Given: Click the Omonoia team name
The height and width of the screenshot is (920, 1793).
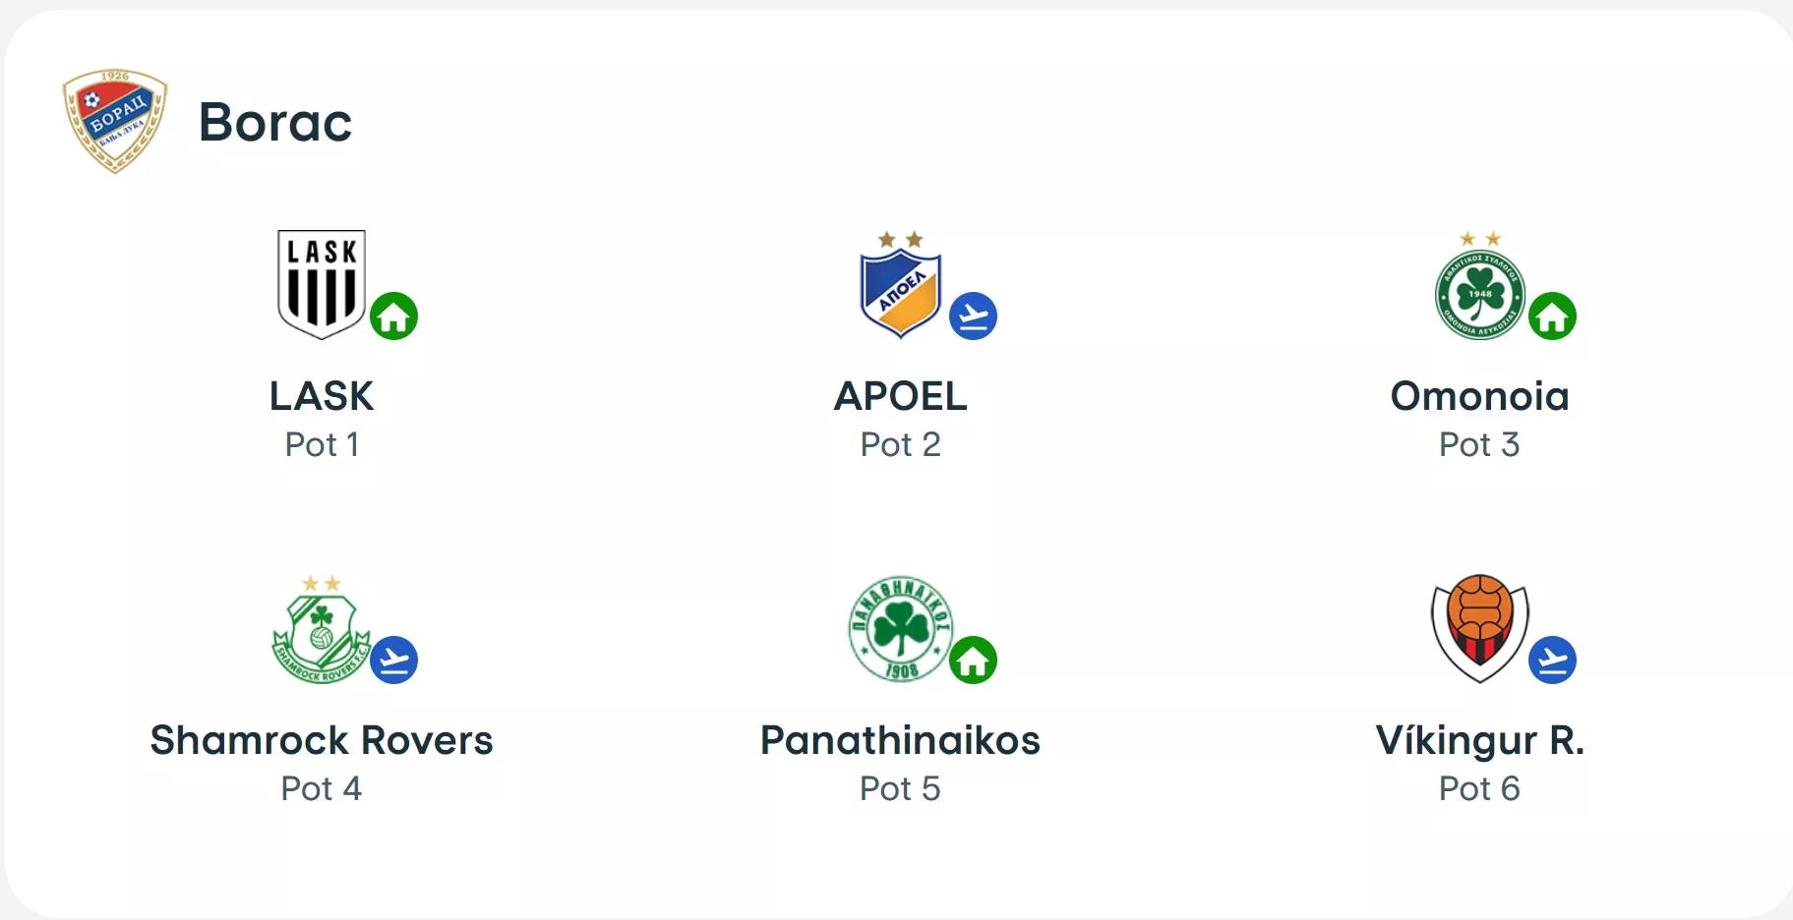Looking at the screenshot, I should tap(1479, 396).
